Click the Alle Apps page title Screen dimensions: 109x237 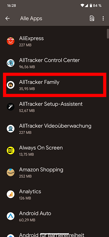click(31, 18)
